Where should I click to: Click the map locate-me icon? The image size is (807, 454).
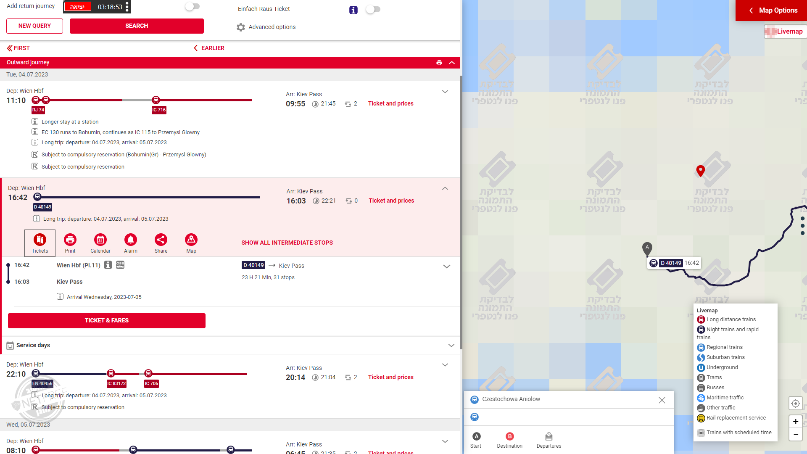pos(795,404)
